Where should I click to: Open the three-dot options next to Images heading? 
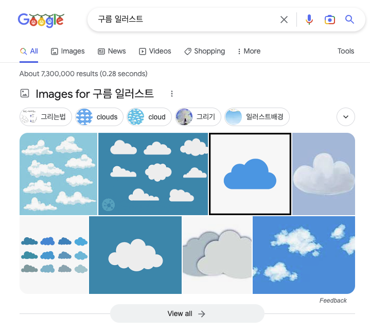click(x=172, y=94)
